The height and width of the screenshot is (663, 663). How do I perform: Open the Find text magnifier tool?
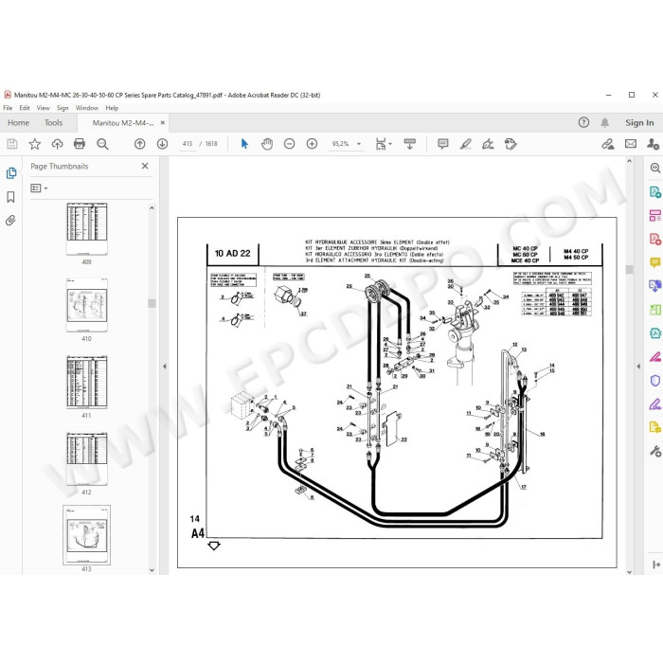click(102, 144)
